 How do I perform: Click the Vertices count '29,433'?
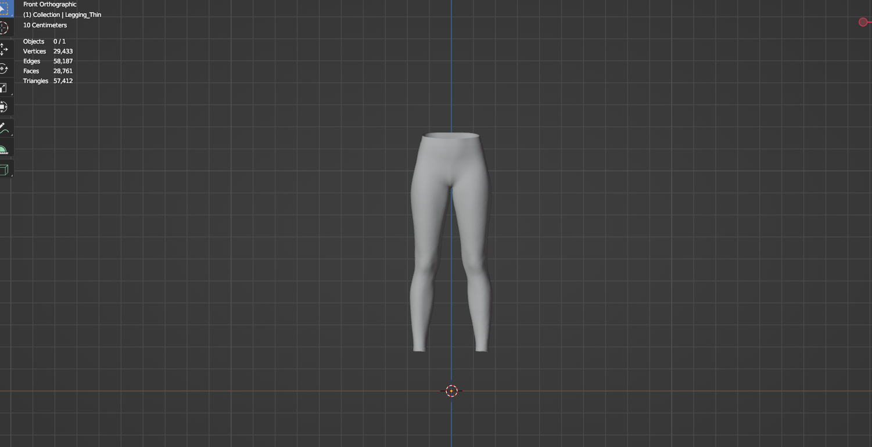point(63,51)
